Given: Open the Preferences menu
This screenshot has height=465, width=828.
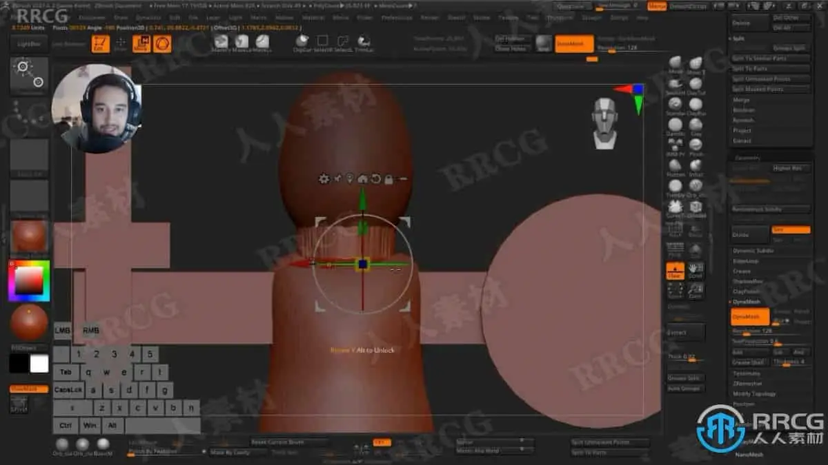Looking at the screenshot, I should point(396,17).
